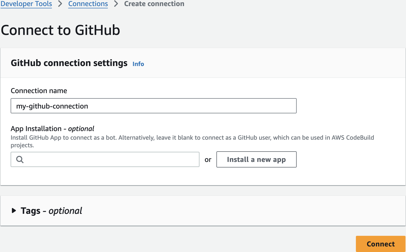Expand the Tags optional section arrow
The image size is (406, 252).
coord(14,211)
